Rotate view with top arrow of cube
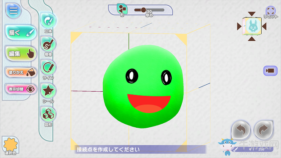The height and width of the screenshot is (158, 281). [252, 14]
